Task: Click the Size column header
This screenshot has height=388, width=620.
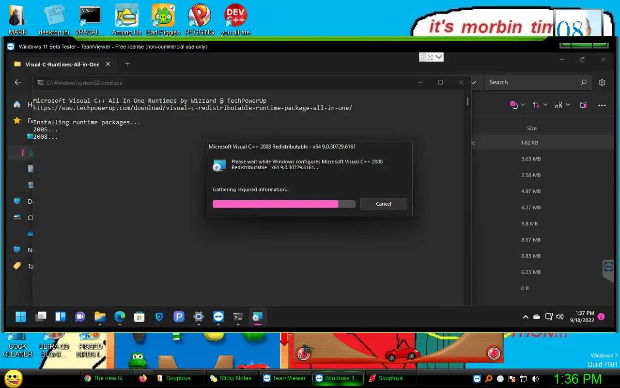Action: click(x=532, y=128)
